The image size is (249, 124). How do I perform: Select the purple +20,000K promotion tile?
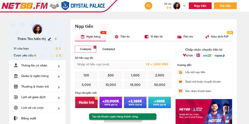pos(110,102)
